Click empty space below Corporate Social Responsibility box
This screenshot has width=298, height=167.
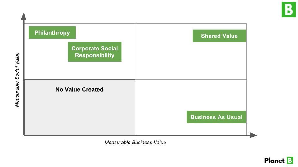point(95,71)
